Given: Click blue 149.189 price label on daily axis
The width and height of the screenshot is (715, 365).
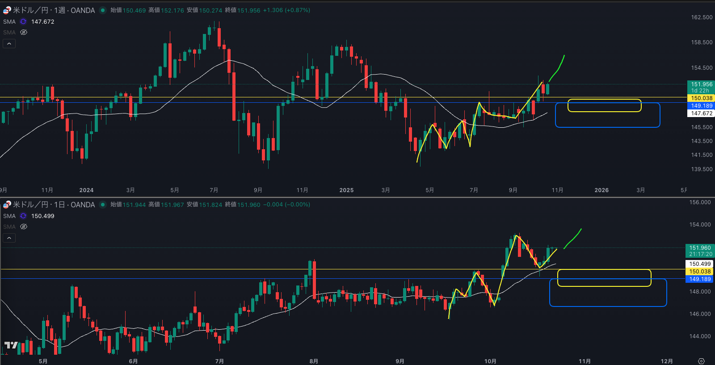Looking at the screenshot, I should (x=699, y=279).
